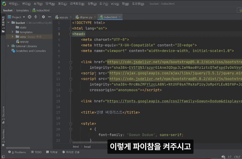Open the 실행 menu
This screenshot has height=159, width=242.
click(92, 4)
